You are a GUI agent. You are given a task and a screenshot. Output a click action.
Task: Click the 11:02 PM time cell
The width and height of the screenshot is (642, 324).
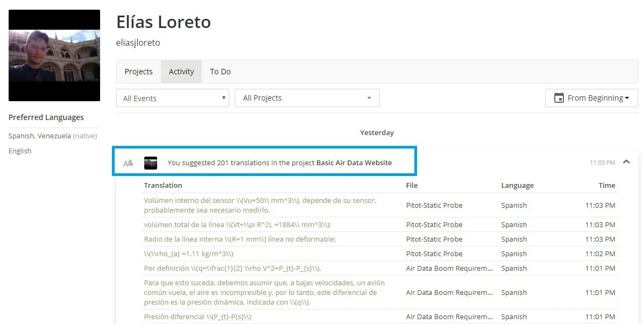tap(600, 254)
